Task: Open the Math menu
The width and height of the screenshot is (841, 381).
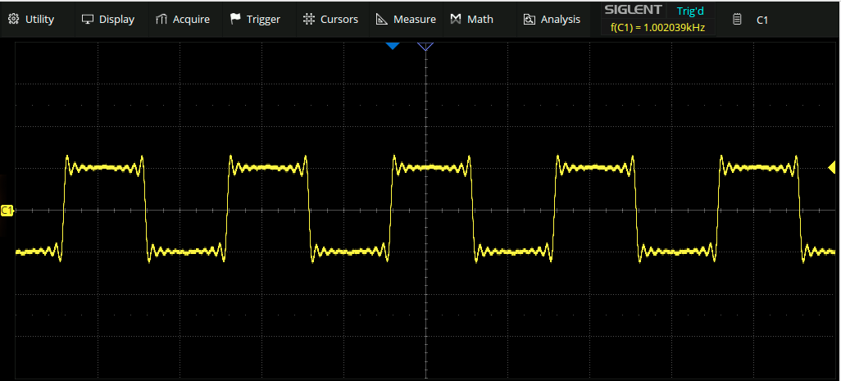Action: pyautogui.click(x=472, y=19)
